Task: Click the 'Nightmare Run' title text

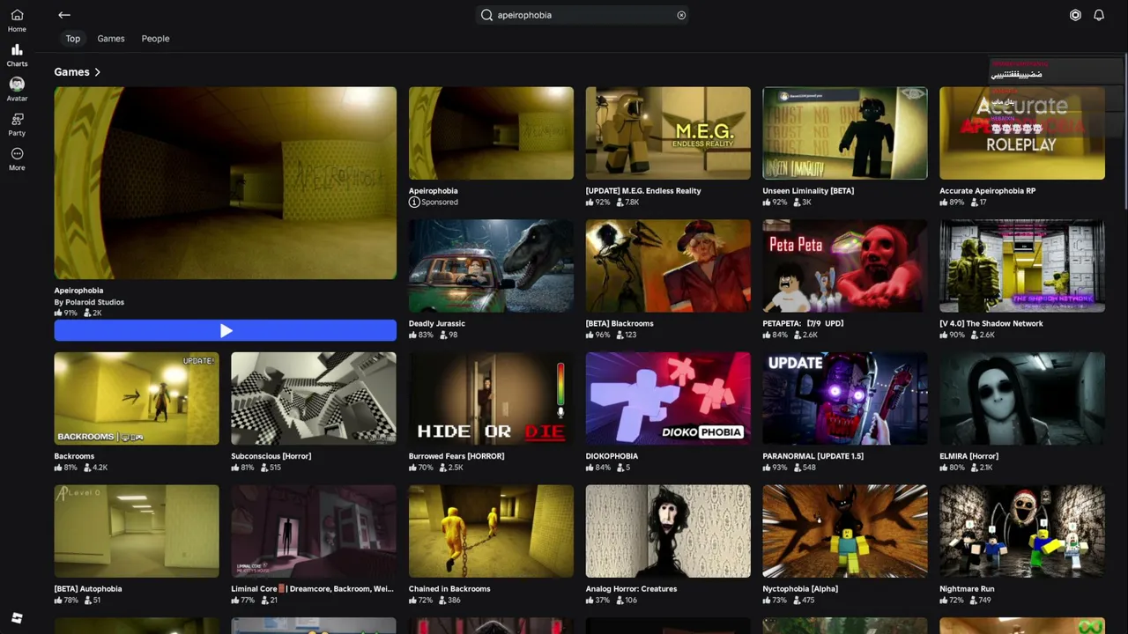Action: tap(967, 589)
